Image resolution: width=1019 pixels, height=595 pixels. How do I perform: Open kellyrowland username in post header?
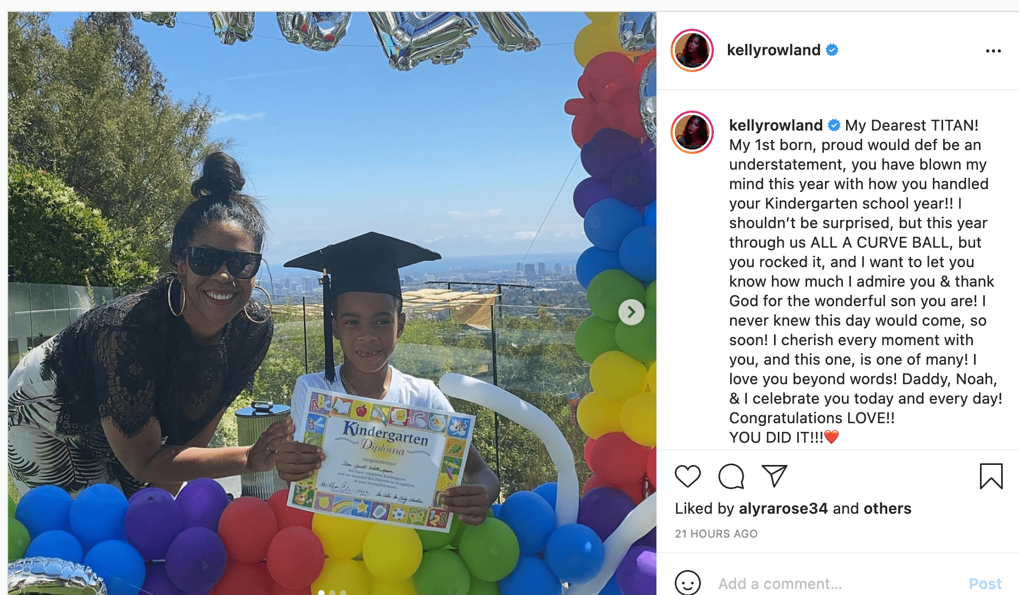[x=773, y=50]
